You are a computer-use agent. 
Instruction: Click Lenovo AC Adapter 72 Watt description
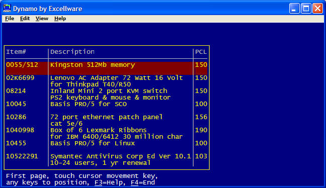click(x=116, y=78)
